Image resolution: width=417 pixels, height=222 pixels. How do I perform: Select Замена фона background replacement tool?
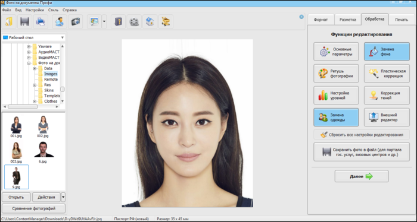click(387, 52)
